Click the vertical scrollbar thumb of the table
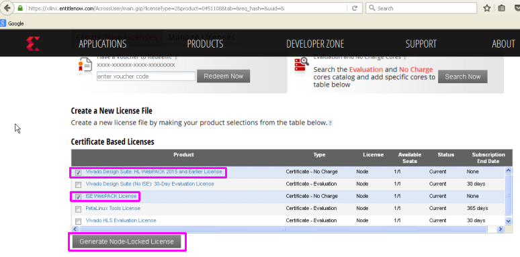 click(508, 195)
